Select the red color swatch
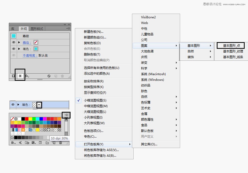Image resolution: width=248 pixels, height=173 pixels. pyautogui.click(x=27, y=119)
